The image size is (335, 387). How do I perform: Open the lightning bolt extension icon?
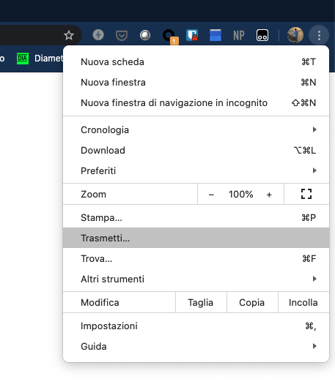pos(98,35)
